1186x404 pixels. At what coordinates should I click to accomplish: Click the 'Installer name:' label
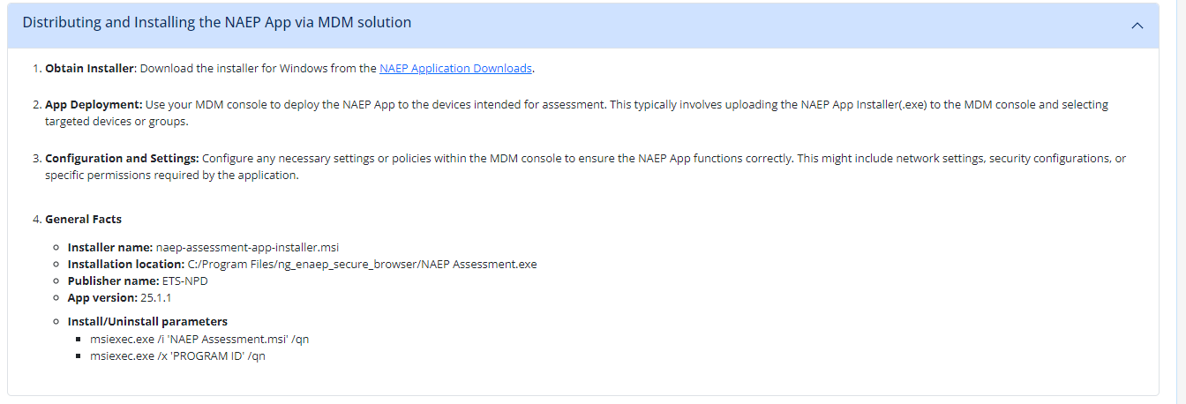[x=109, y=247]
